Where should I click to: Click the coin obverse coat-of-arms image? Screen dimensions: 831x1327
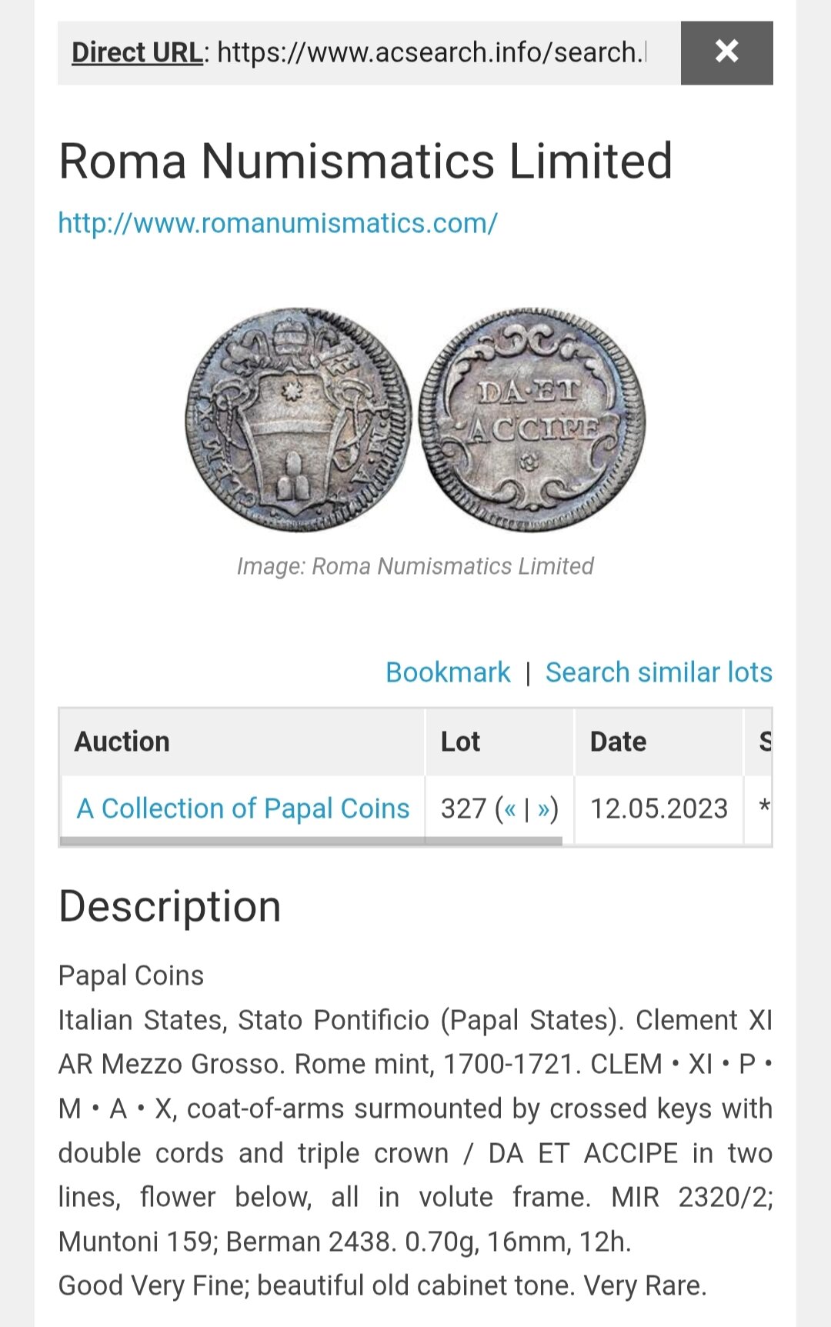[x=299, y=419]
